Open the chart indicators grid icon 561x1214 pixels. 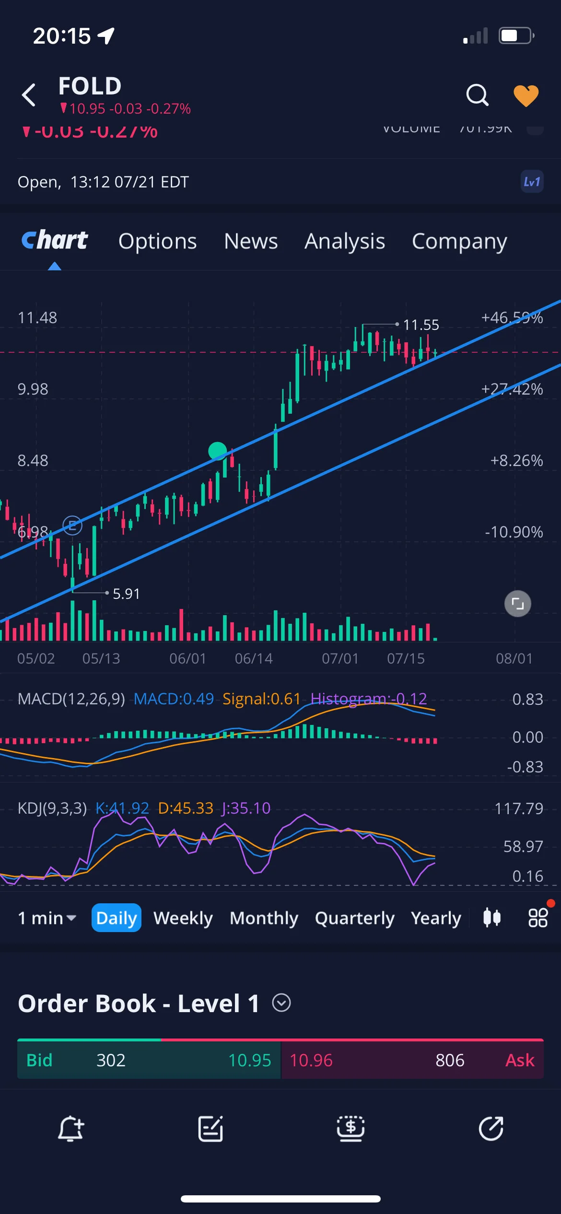point(538,918)
